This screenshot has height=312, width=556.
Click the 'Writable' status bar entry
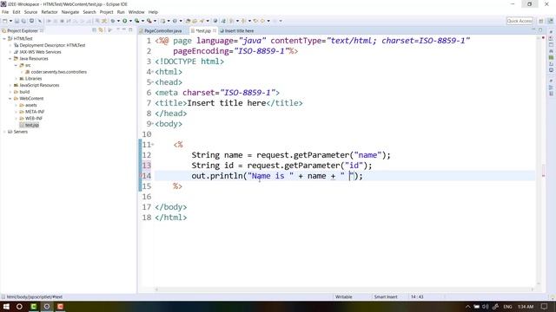343,296
